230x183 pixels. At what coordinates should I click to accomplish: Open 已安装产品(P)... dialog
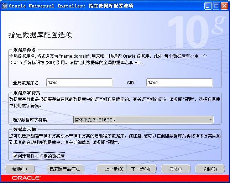tap(66, 169)
